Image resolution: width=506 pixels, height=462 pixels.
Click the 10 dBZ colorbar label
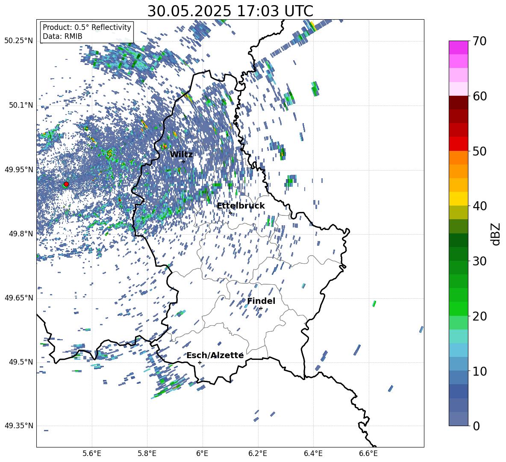pos(480,371)
